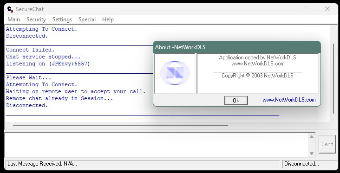The height and width of the screenshot is (173, 340).
Task: Click the About -NetWorkDLS dialog title bar
Action: click(237, 47)
